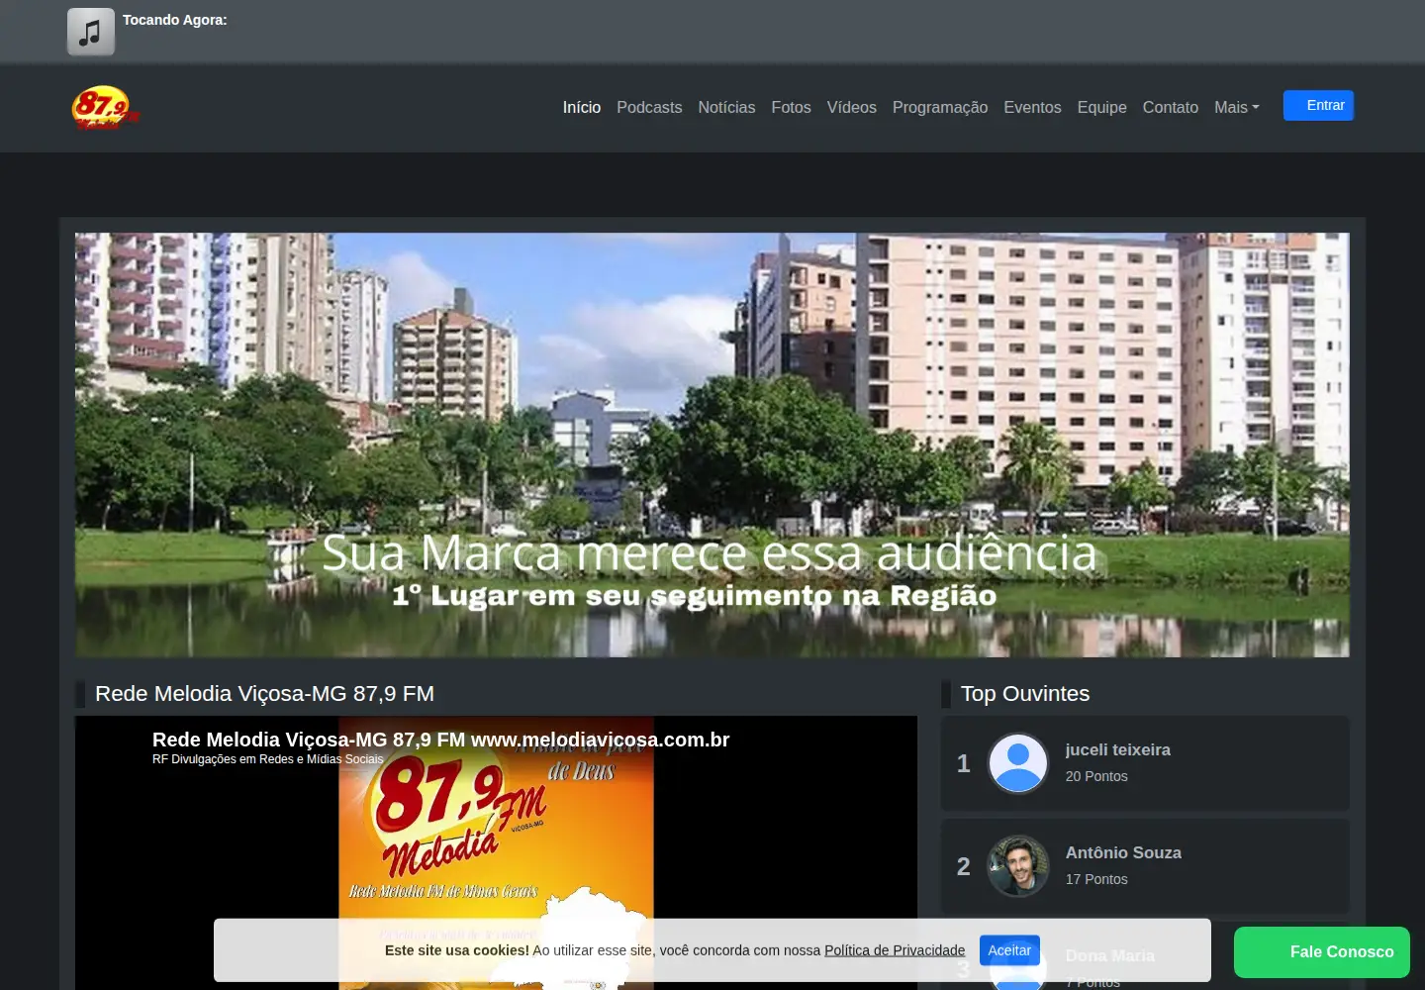Click Antônio Souza's profile photo

(x=1018, y=866)
